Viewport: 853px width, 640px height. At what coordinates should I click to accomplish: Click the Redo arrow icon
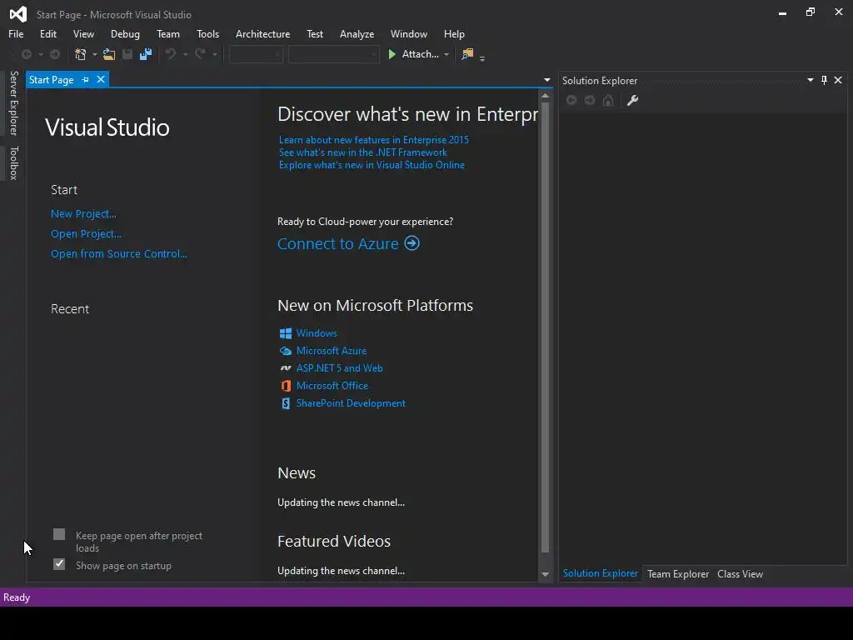tap(200, 54)
